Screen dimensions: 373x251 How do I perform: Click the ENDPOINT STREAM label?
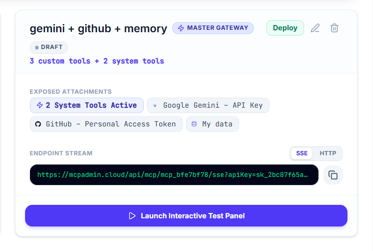(x=61, y=153)
